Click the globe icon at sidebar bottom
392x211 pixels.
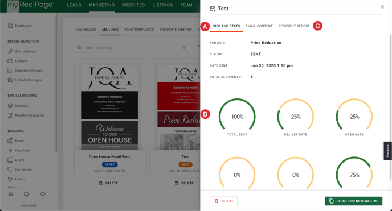[27, 194]
